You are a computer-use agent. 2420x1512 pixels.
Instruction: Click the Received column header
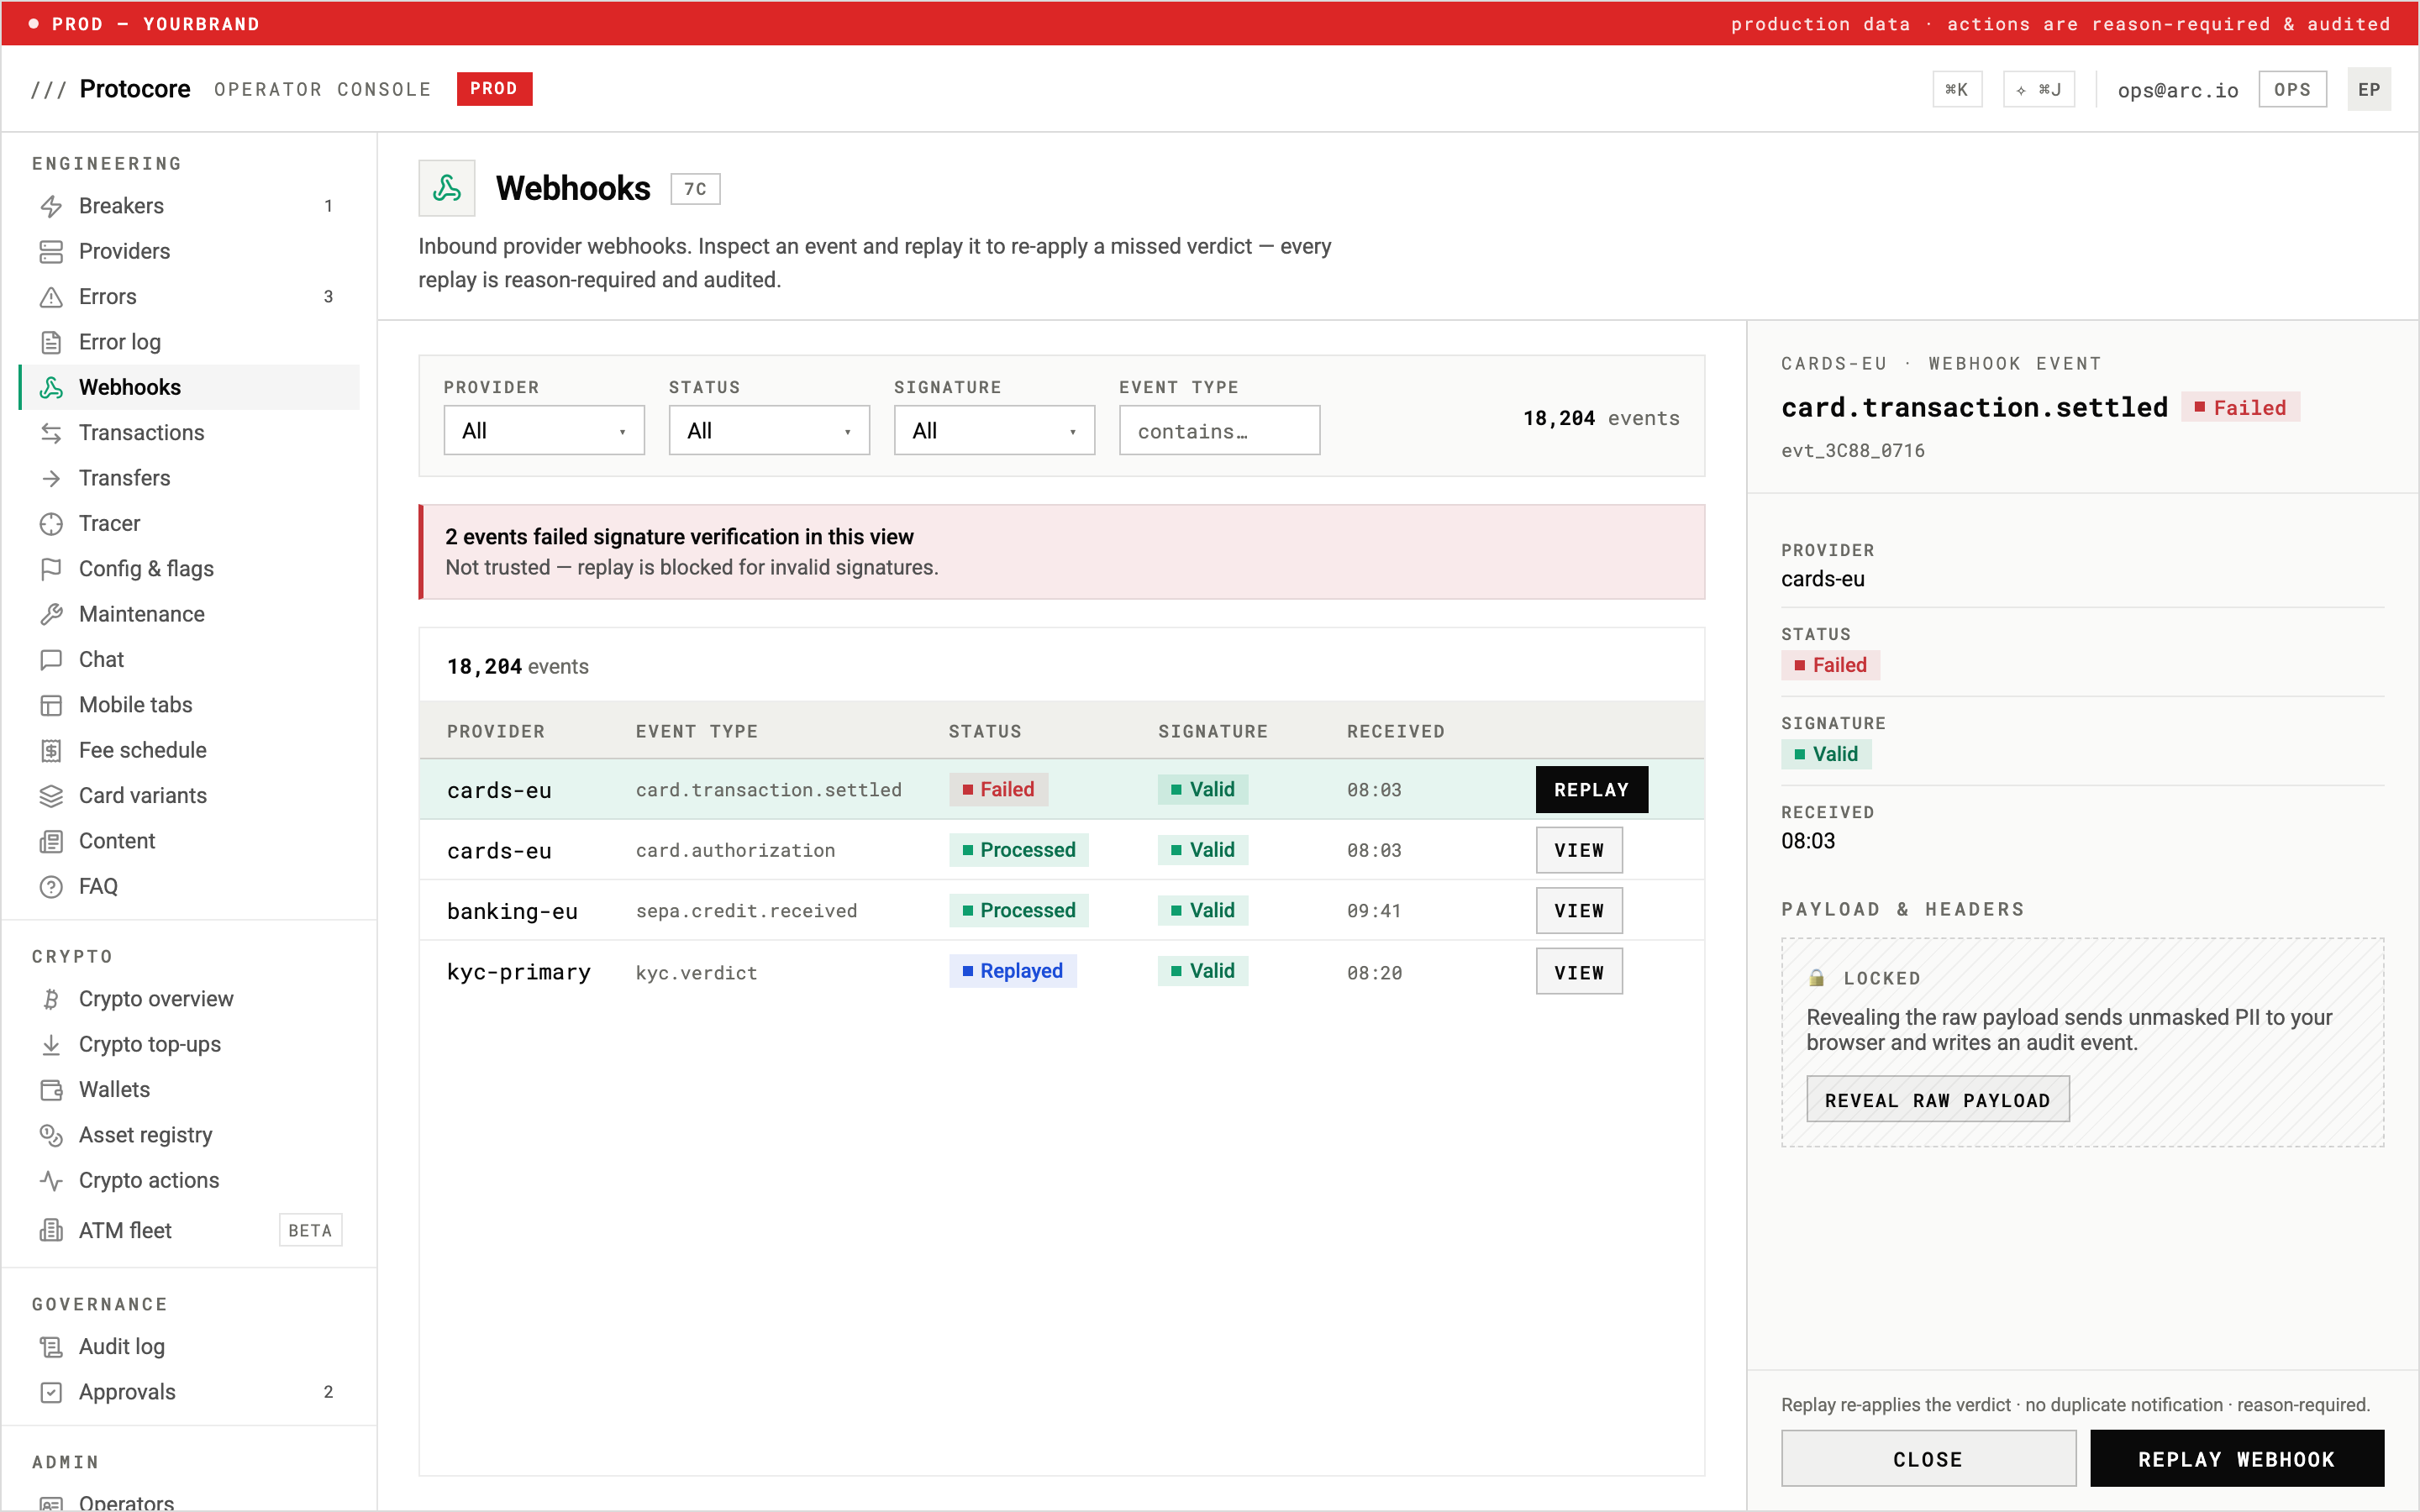(1395, 732)
